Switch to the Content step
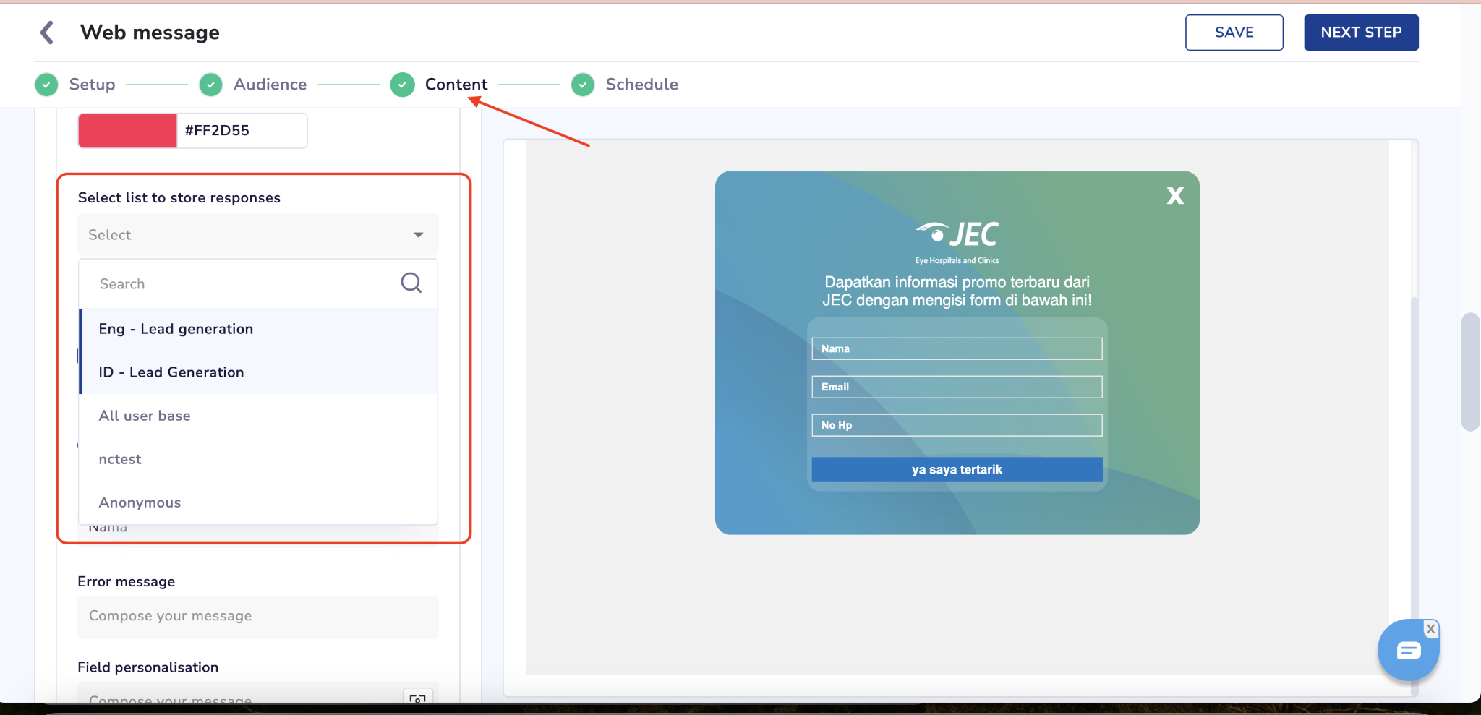The height and width of the screenshot is (715, 1481). [456, 85]
